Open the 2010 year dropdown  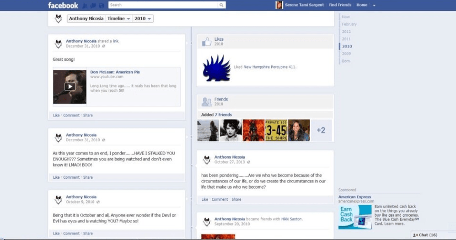tap(143, 19)
